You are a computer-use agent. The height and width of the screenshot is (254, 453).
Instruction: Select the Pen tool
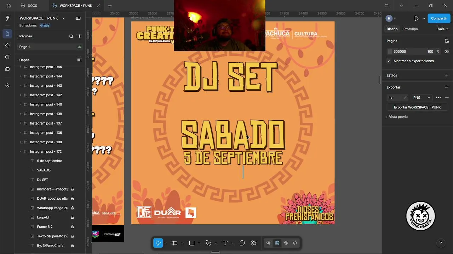(x=208, y=243)
